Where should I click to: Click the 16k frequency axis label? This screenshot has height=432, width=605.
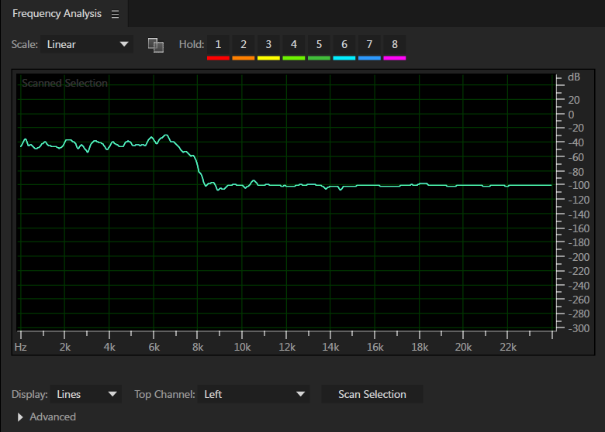point(375,348)
